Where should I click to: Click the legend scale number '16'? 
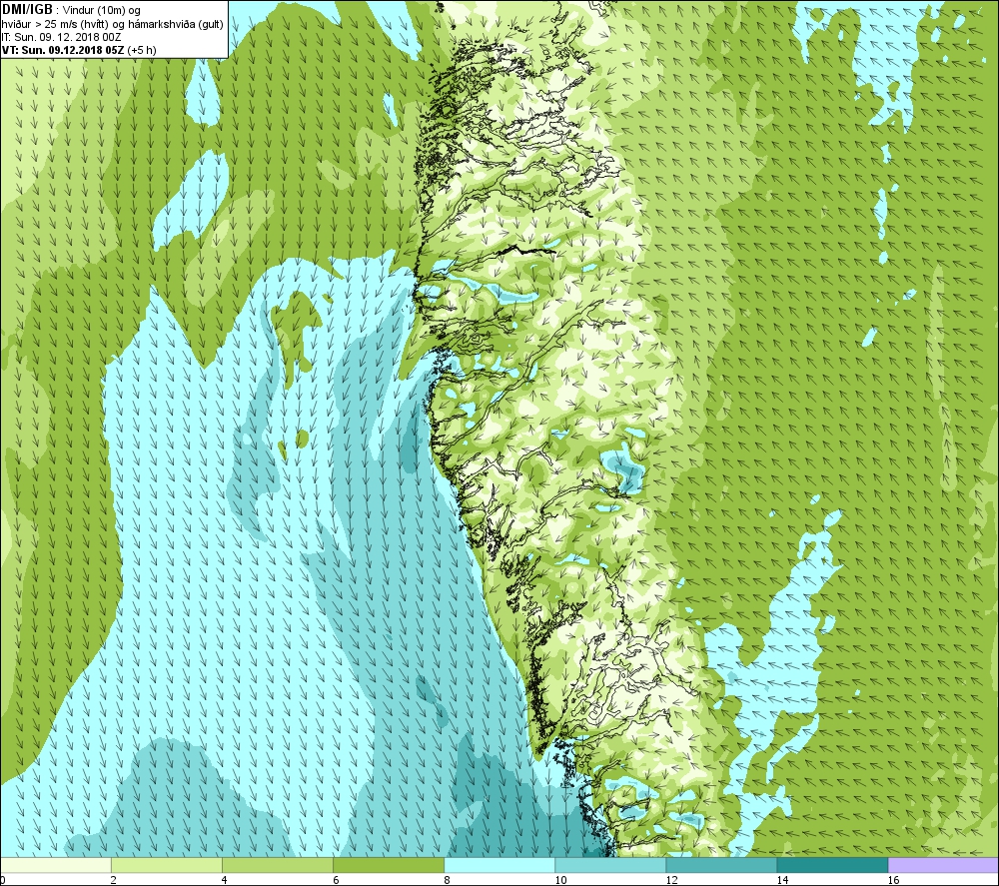[x=893, y=880]
